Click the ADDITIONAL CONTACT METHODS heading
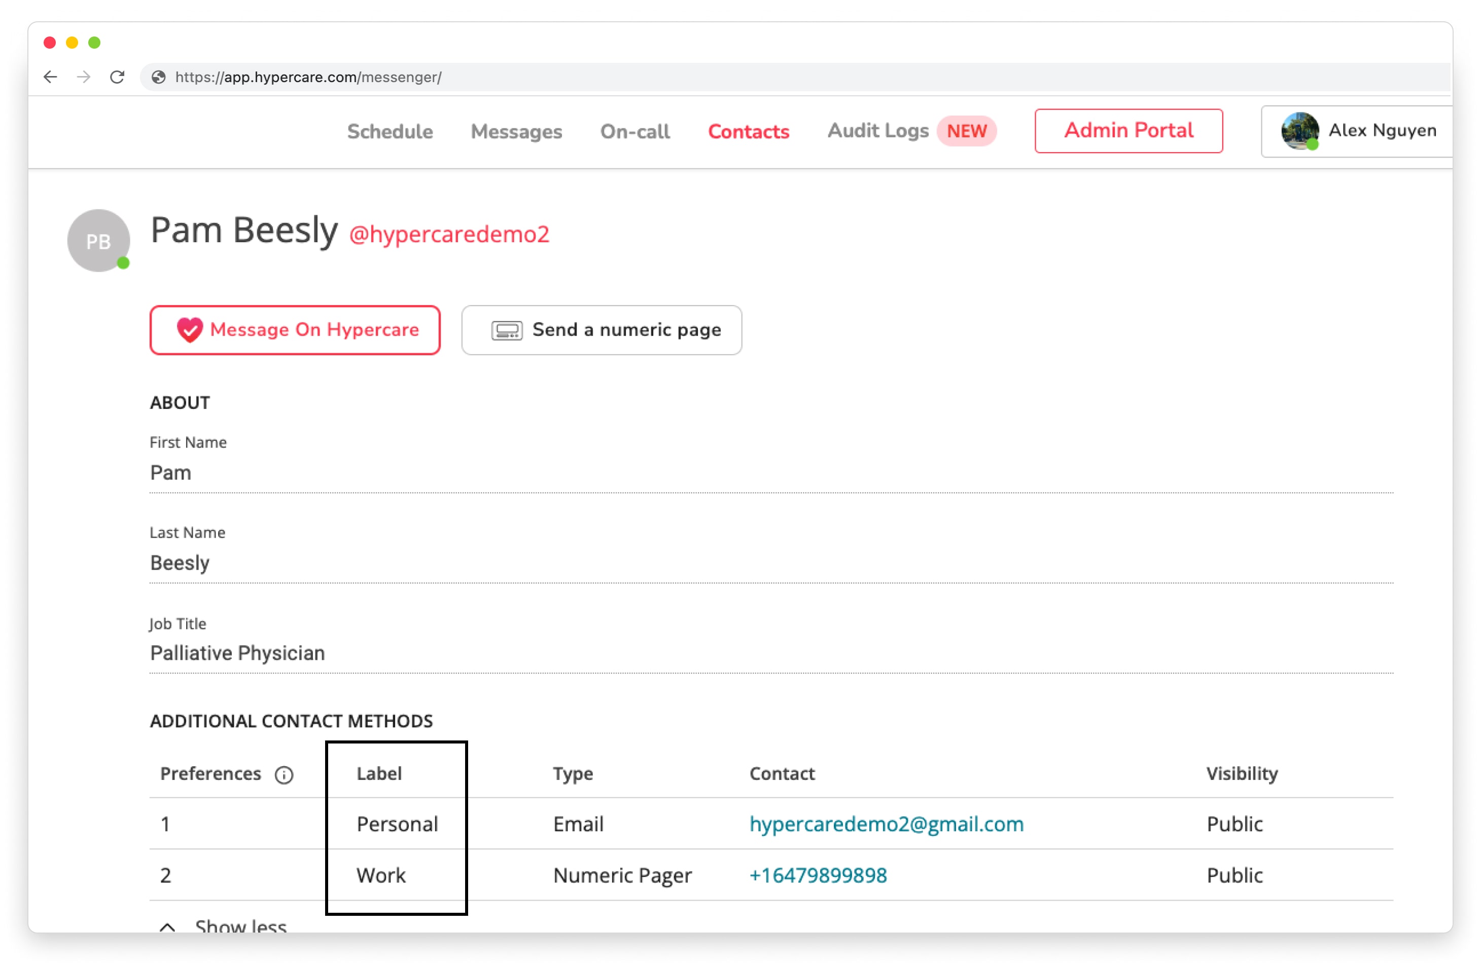1481x967 pixels. (291, 721)
